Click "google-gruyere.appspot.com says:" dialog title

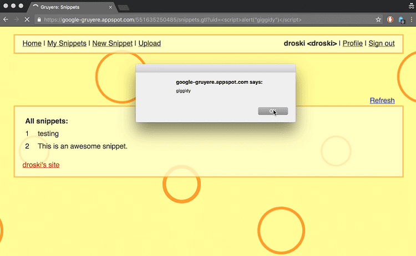219,82
